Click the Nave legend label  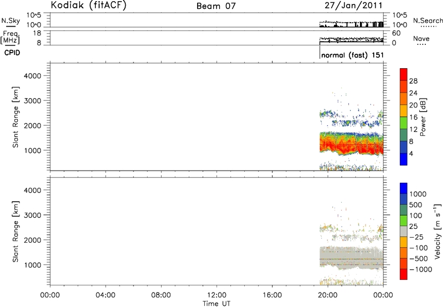(421, 39)
